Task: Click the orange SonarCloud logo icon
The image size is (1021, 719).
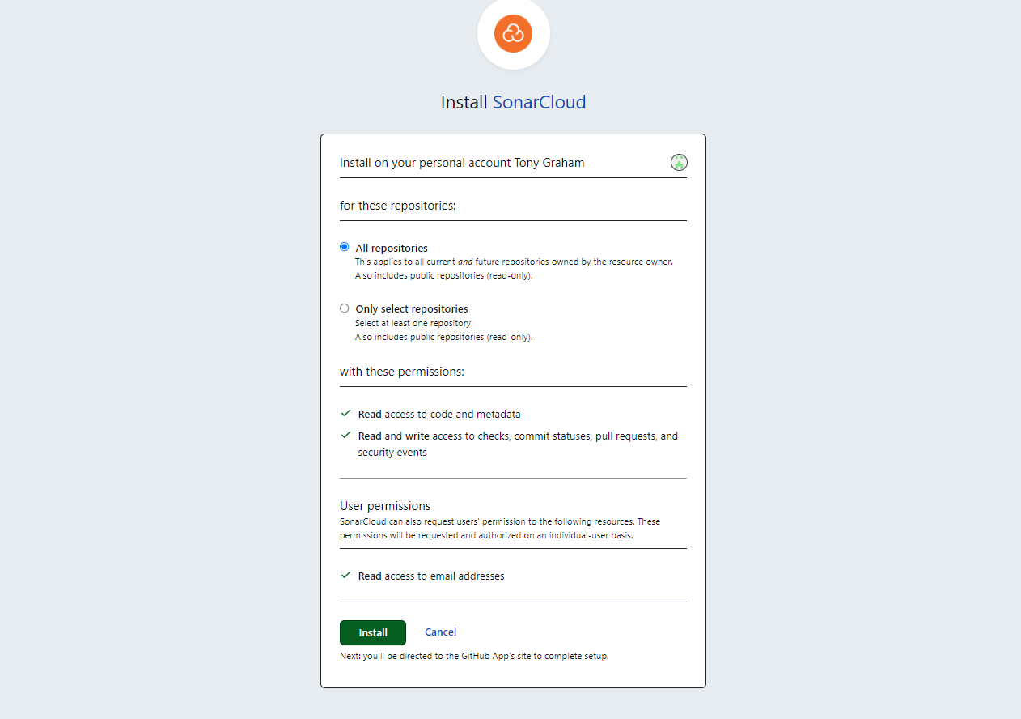Action: point(513,34)
